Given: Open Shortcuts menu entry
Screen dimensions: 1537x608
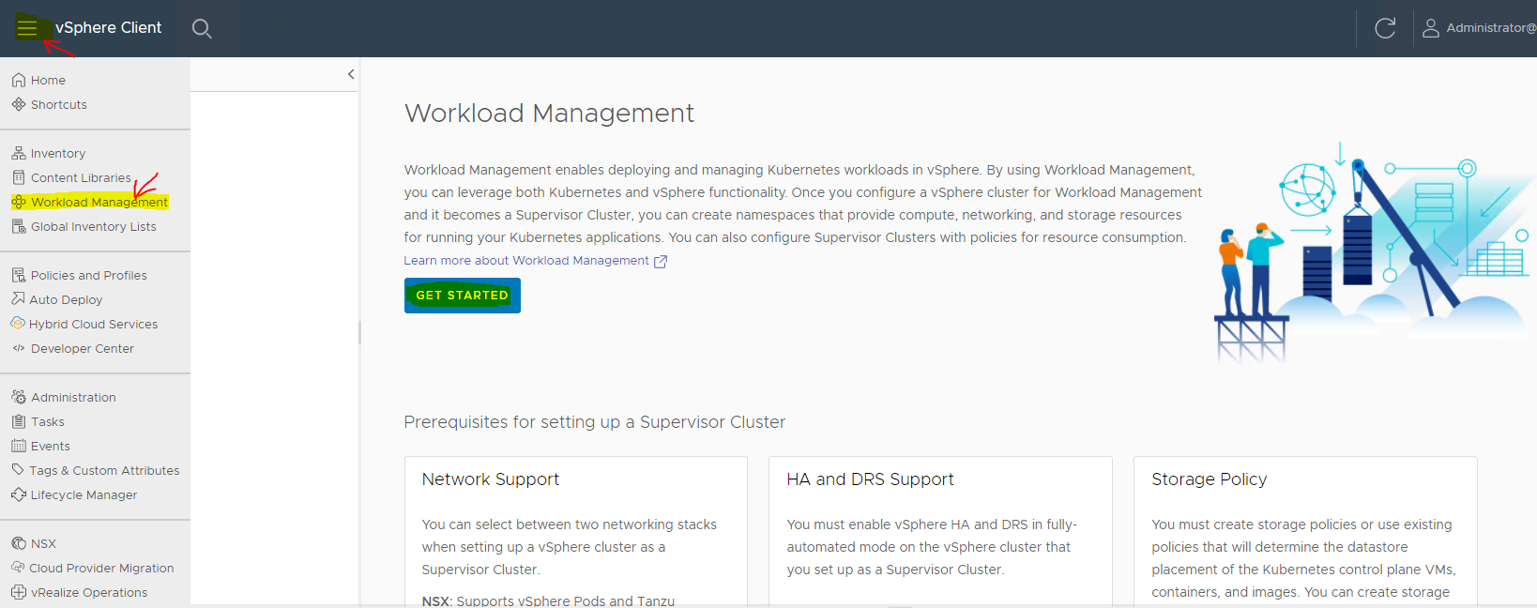Looking at the screenshot, I should 59,104.
